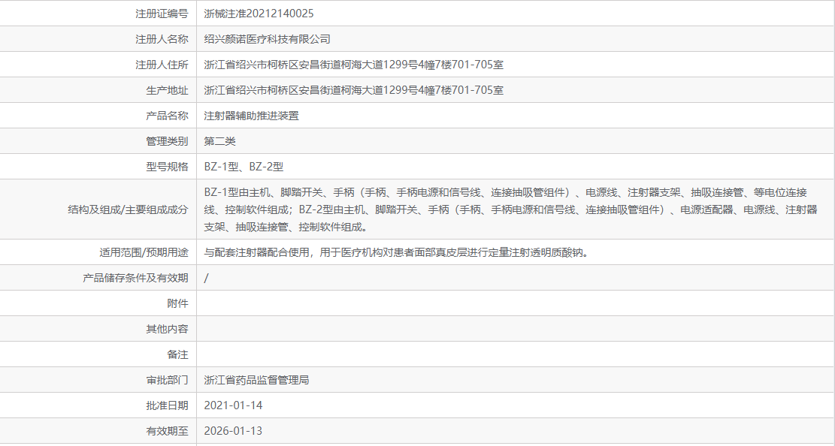Click the expiry date 2026-01-13
Image resolution: width=835 pixels, height=446 pixels.
[x=234, y=430]
